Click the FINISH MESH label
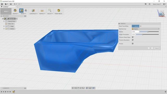The width and height of the screenshot is (167, 94). pos(58,14)
